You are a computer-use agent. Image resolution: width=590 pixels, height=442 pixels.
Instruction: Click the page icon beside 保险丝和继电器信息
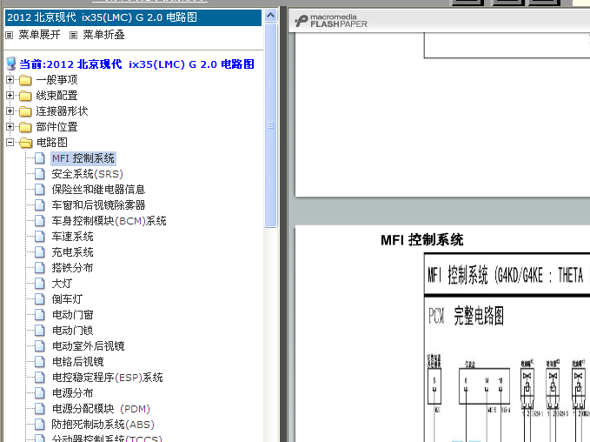[x=39, y=190]
